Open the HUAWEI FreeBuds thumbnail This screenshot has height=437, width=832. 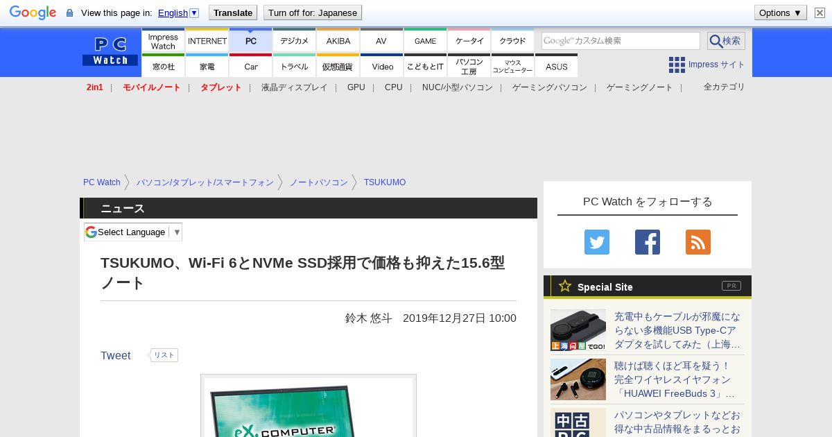[578, 379]
